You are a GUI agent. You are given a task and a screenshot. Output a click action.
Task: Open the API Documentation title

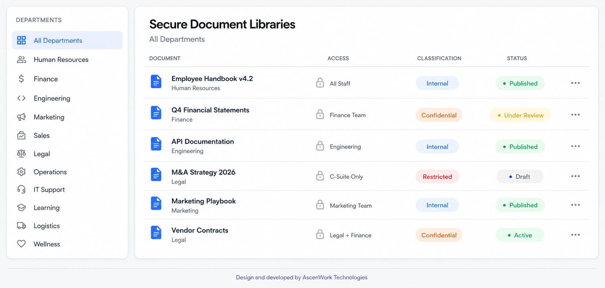[x=203, y=142]
